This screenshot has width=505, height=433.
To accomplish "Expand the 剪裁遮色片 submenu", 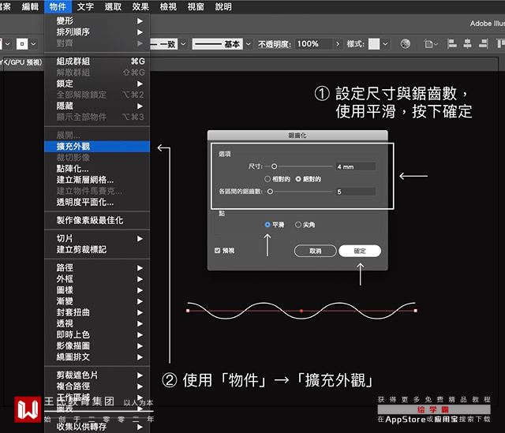I will coord(97,375).
